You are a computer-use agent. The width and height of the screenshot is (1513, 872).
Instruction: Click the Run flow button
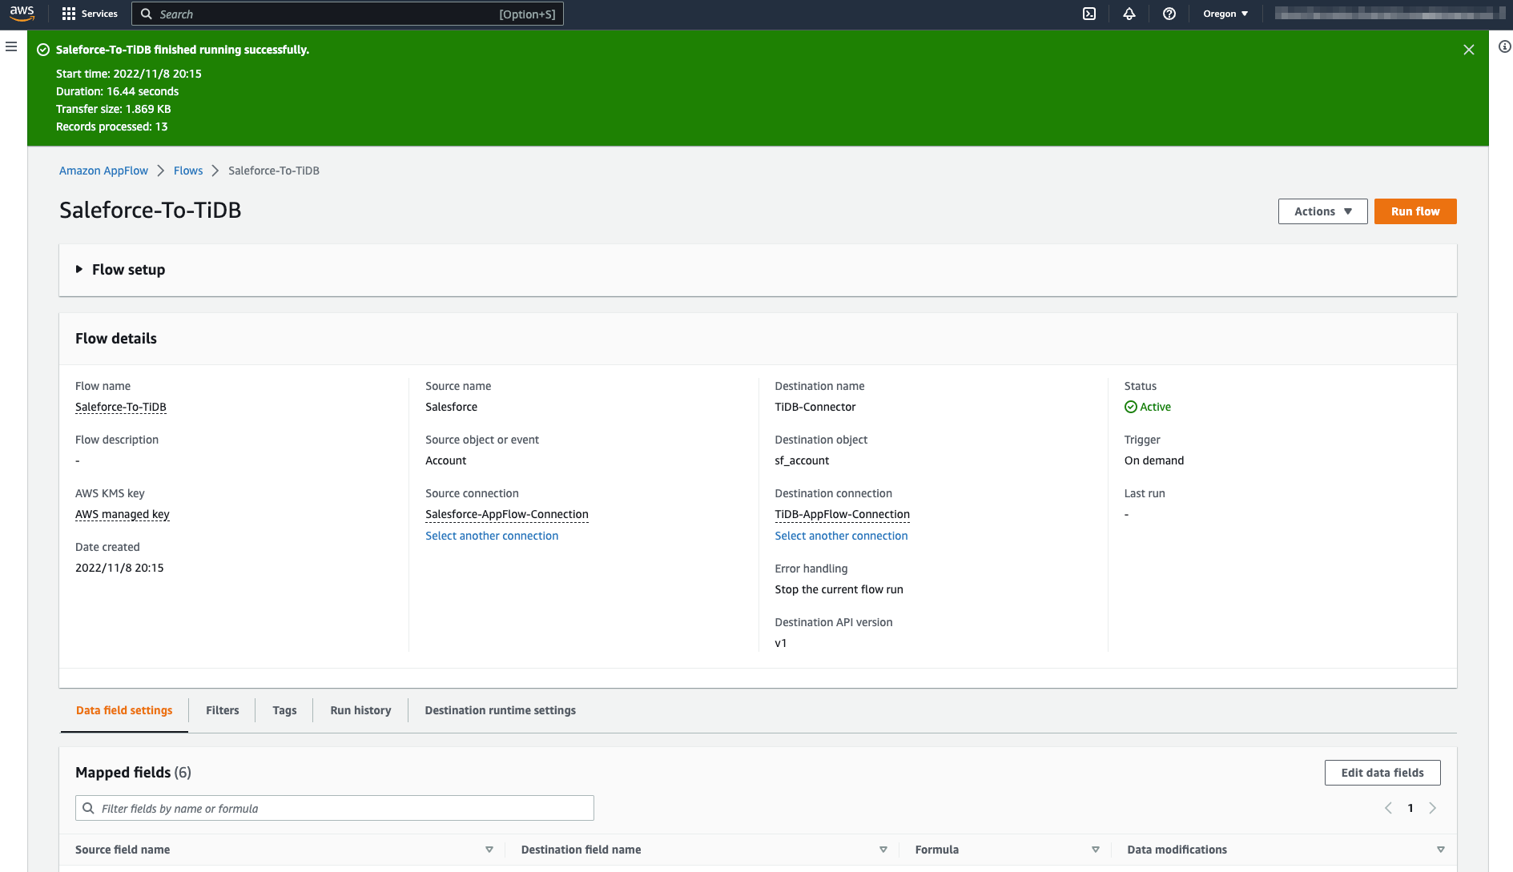1415,211
